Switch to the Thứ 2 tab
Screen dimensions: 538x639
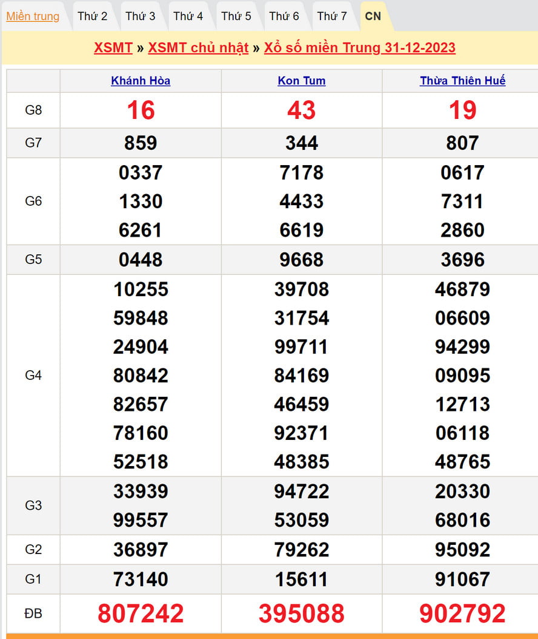(92, 16)
